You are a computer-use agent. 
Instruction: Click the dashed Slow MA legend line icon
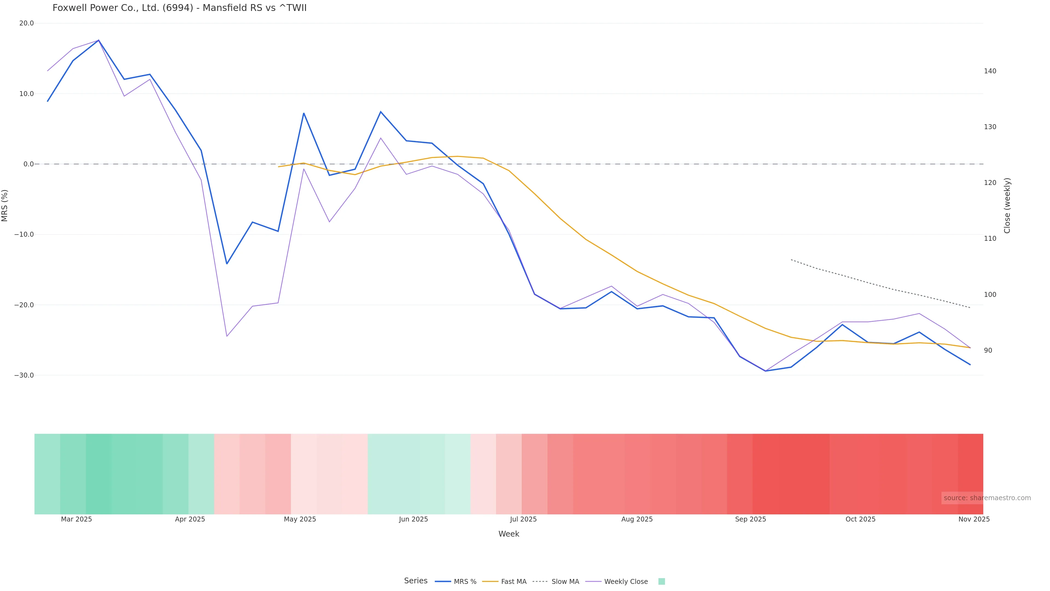click(540, 582)
